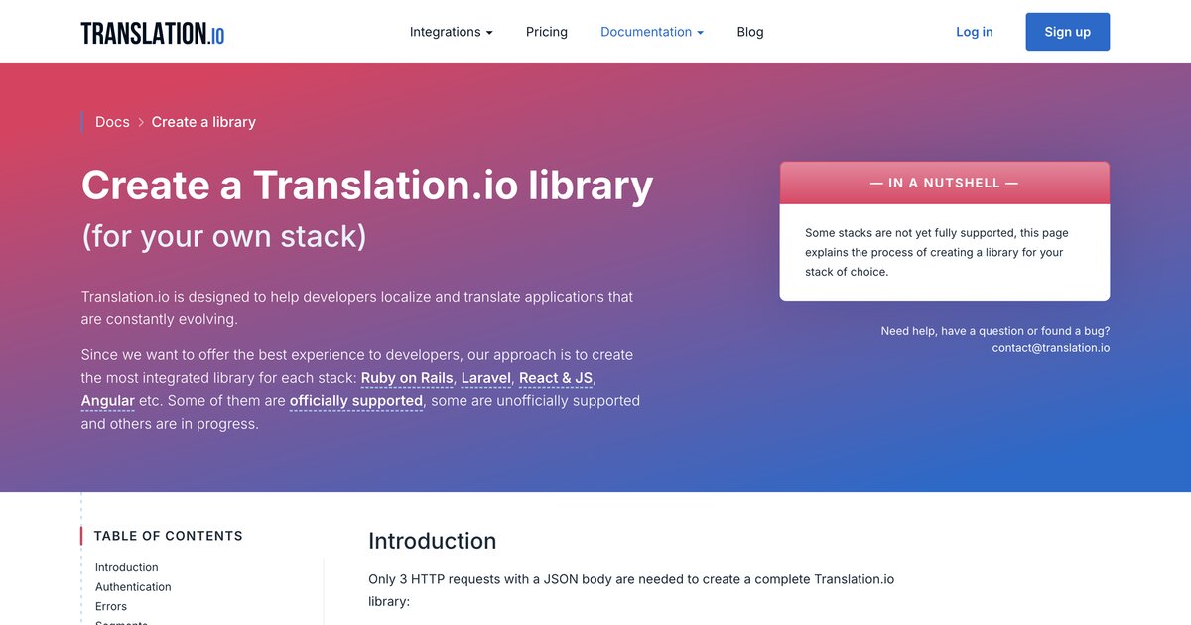The height and width of the screenshot is (625, 1191).
Task: Click Segments in the table of contents
Action: (x=120, y=622)
